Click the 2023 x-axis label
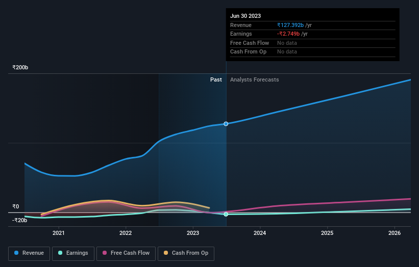The image size is (419, 267). click(193, 233)
